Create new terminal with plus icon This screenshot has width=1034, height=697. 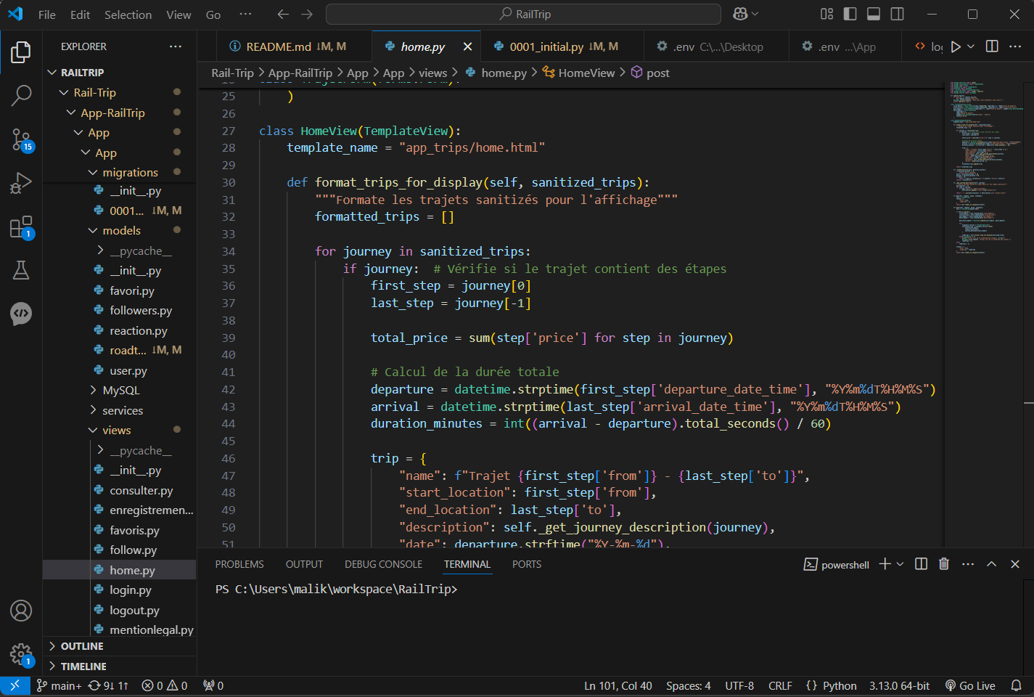coord(885,564)
